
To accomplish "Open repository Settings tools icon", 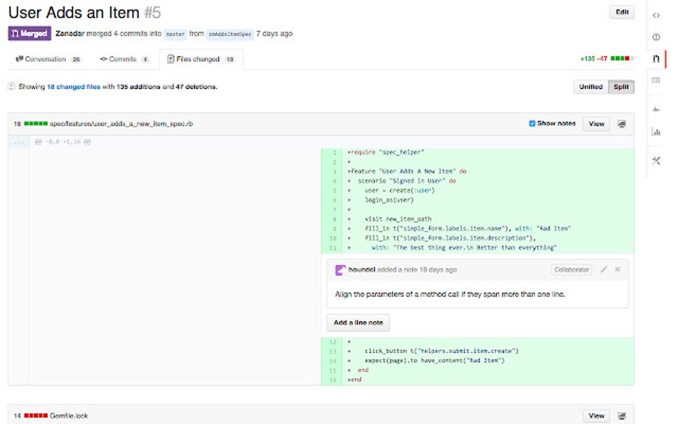I will click(x=656, y=160).
